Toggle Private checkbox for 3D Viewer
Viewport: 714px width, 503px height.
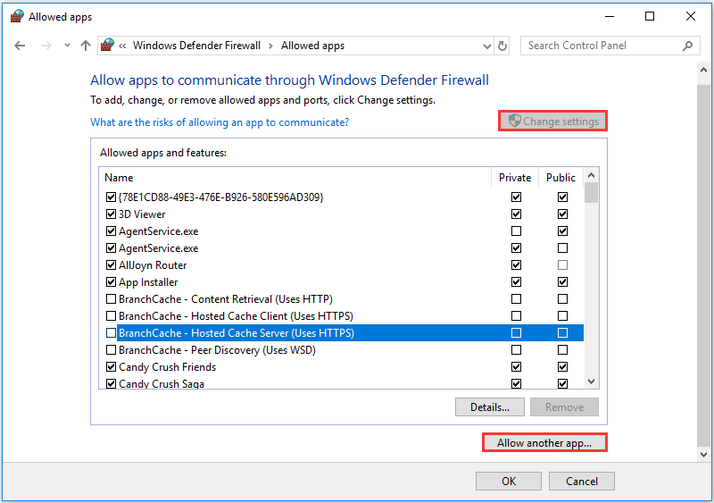point(516,214)
